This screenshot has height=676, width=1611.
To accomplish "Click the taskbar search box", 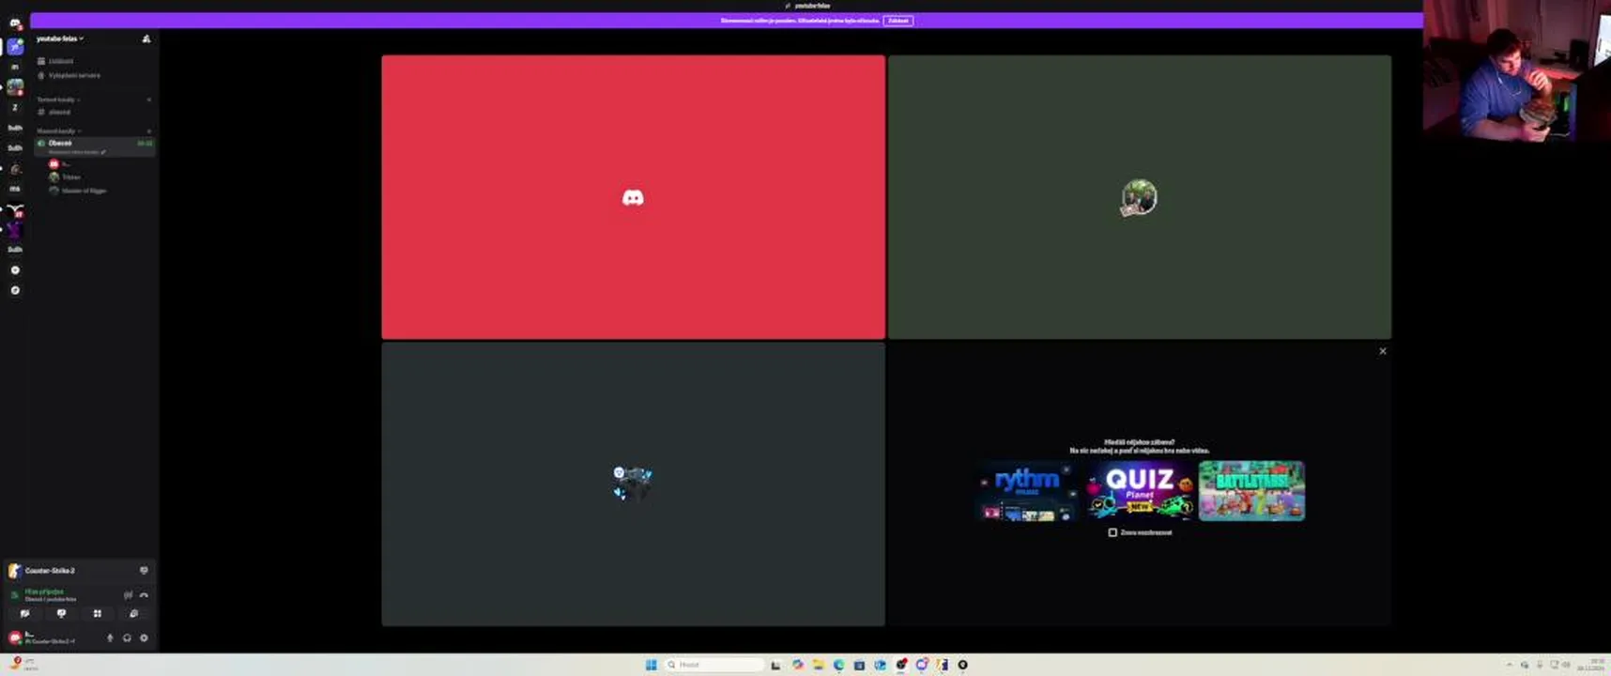I will pyautogui.click(x=713, y=665).
